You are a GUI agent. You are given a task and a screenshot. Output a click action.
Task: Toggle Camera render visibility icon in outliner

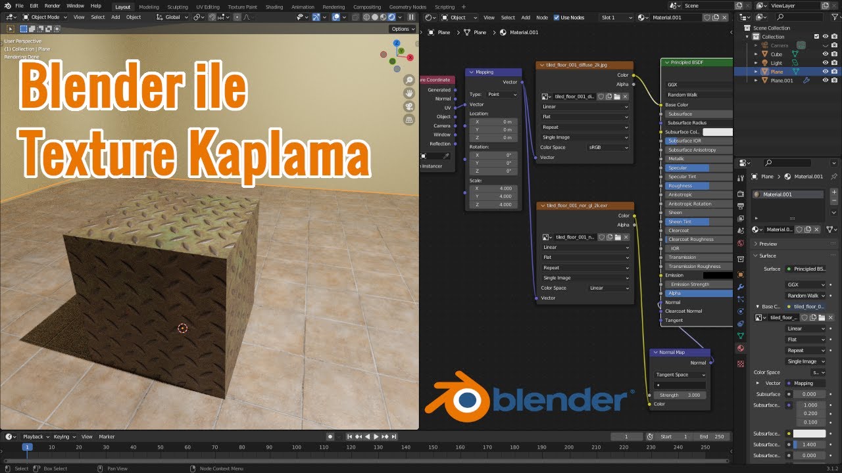tap(834, 45)
